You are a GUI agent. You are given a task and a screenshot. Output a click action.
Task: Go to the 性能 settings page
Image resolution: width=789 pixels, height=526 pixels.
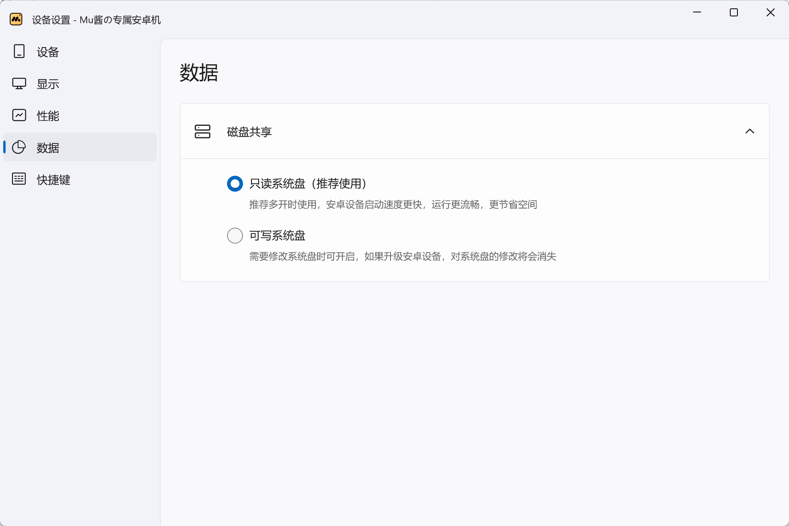pyautogui.click(x=48, y=116)
